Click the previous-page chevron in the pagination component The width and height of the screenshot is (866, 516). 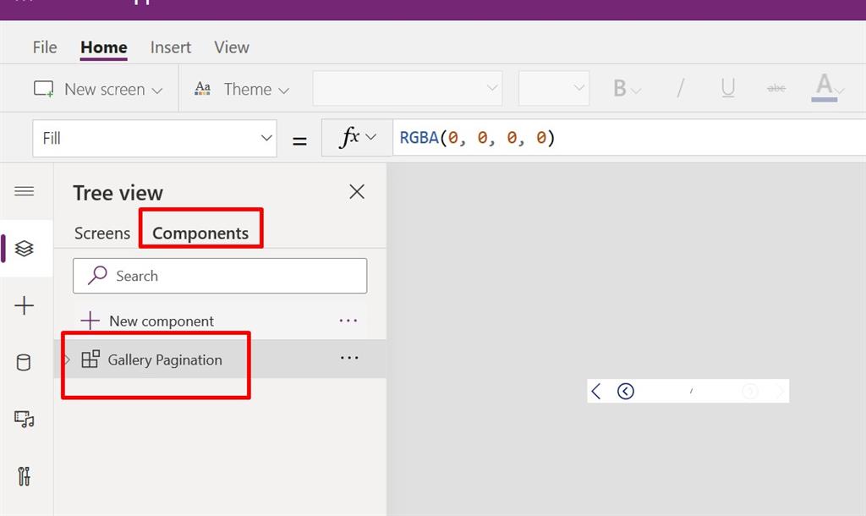click(595, 390)
